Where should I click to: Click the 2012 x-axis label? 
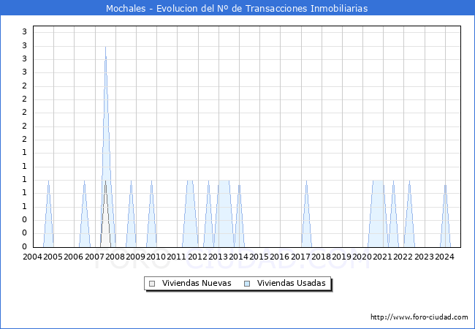197,257
